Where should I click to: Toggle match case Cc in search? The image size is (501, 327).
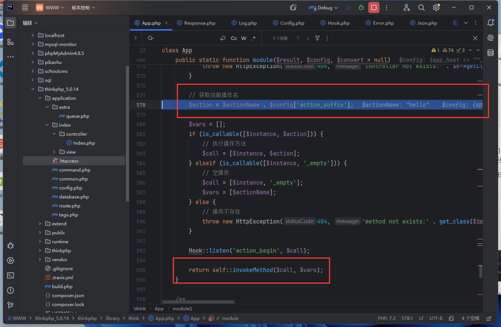(234, 38)
